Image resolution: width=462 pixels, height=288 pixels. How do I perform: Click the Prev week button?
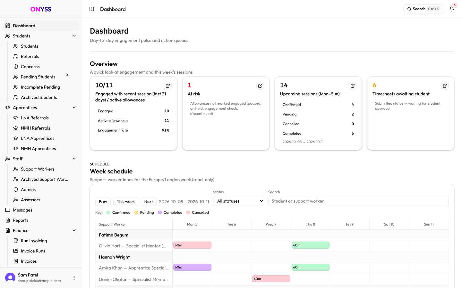pyautogui.click(x=103, y=202)
